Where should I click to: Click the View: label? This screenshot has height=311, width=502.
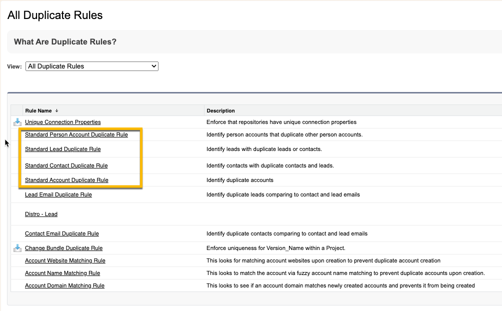[14, 66]
